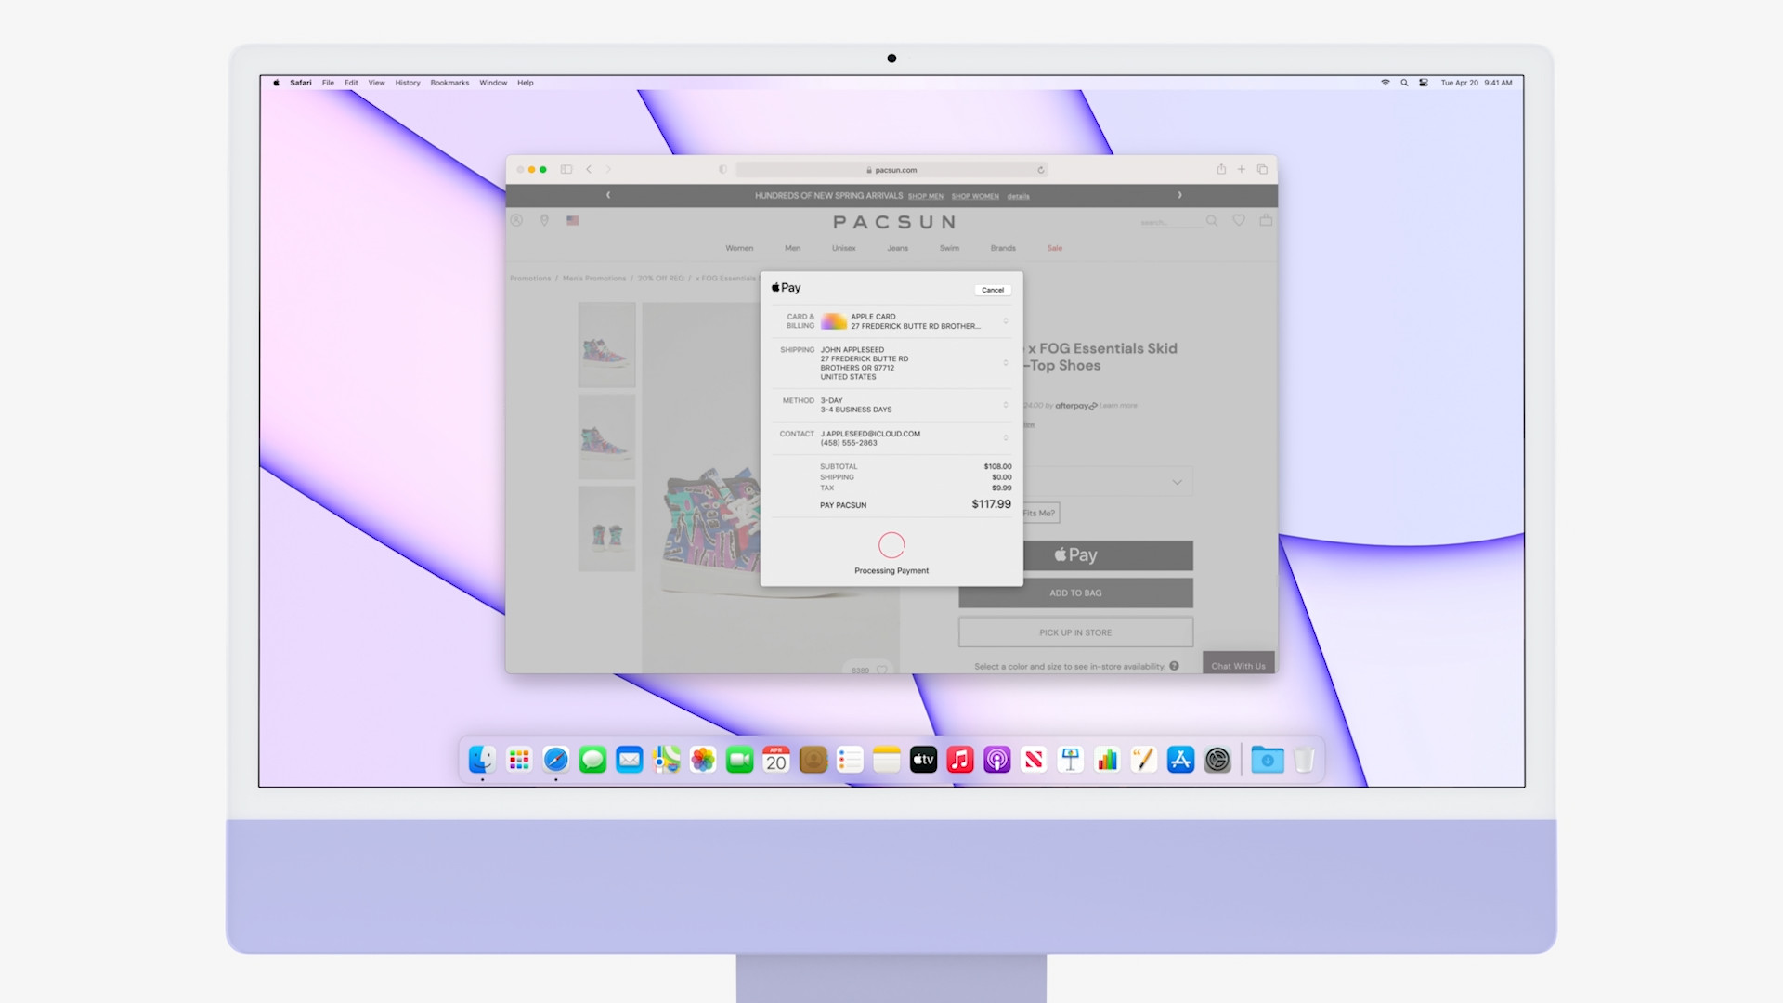
Task: Click the Apple Card color swatch
Action: coord(834,321)
